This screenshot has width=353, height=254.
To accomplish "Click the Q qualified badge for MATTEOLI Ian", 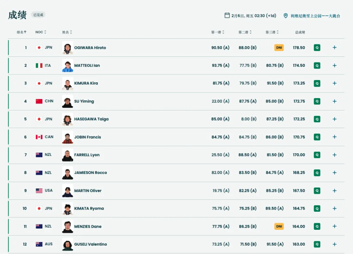I will coord(317,66).
